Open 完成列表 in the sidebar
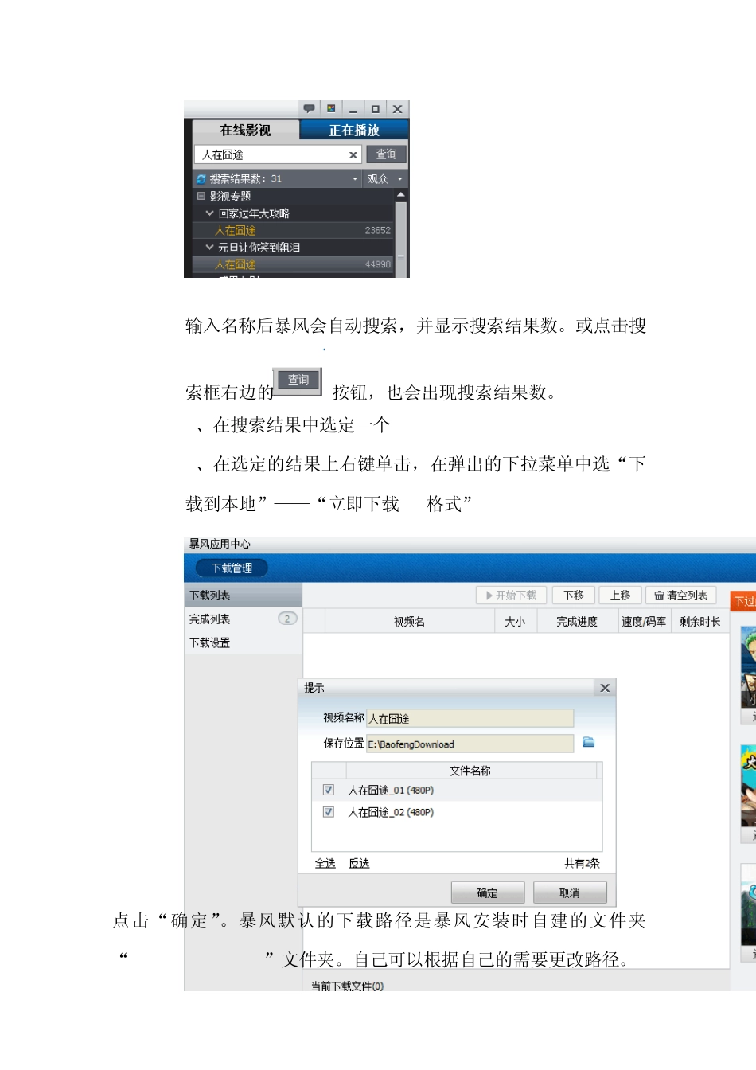Image resolution: width=756 pixels, height=1070 pixels. 243,619
